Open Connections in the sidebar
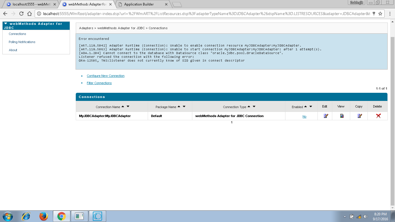 click(17, 34)
